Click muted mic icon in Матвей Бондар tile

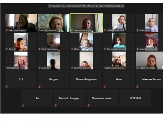click(x=56, y=105)
